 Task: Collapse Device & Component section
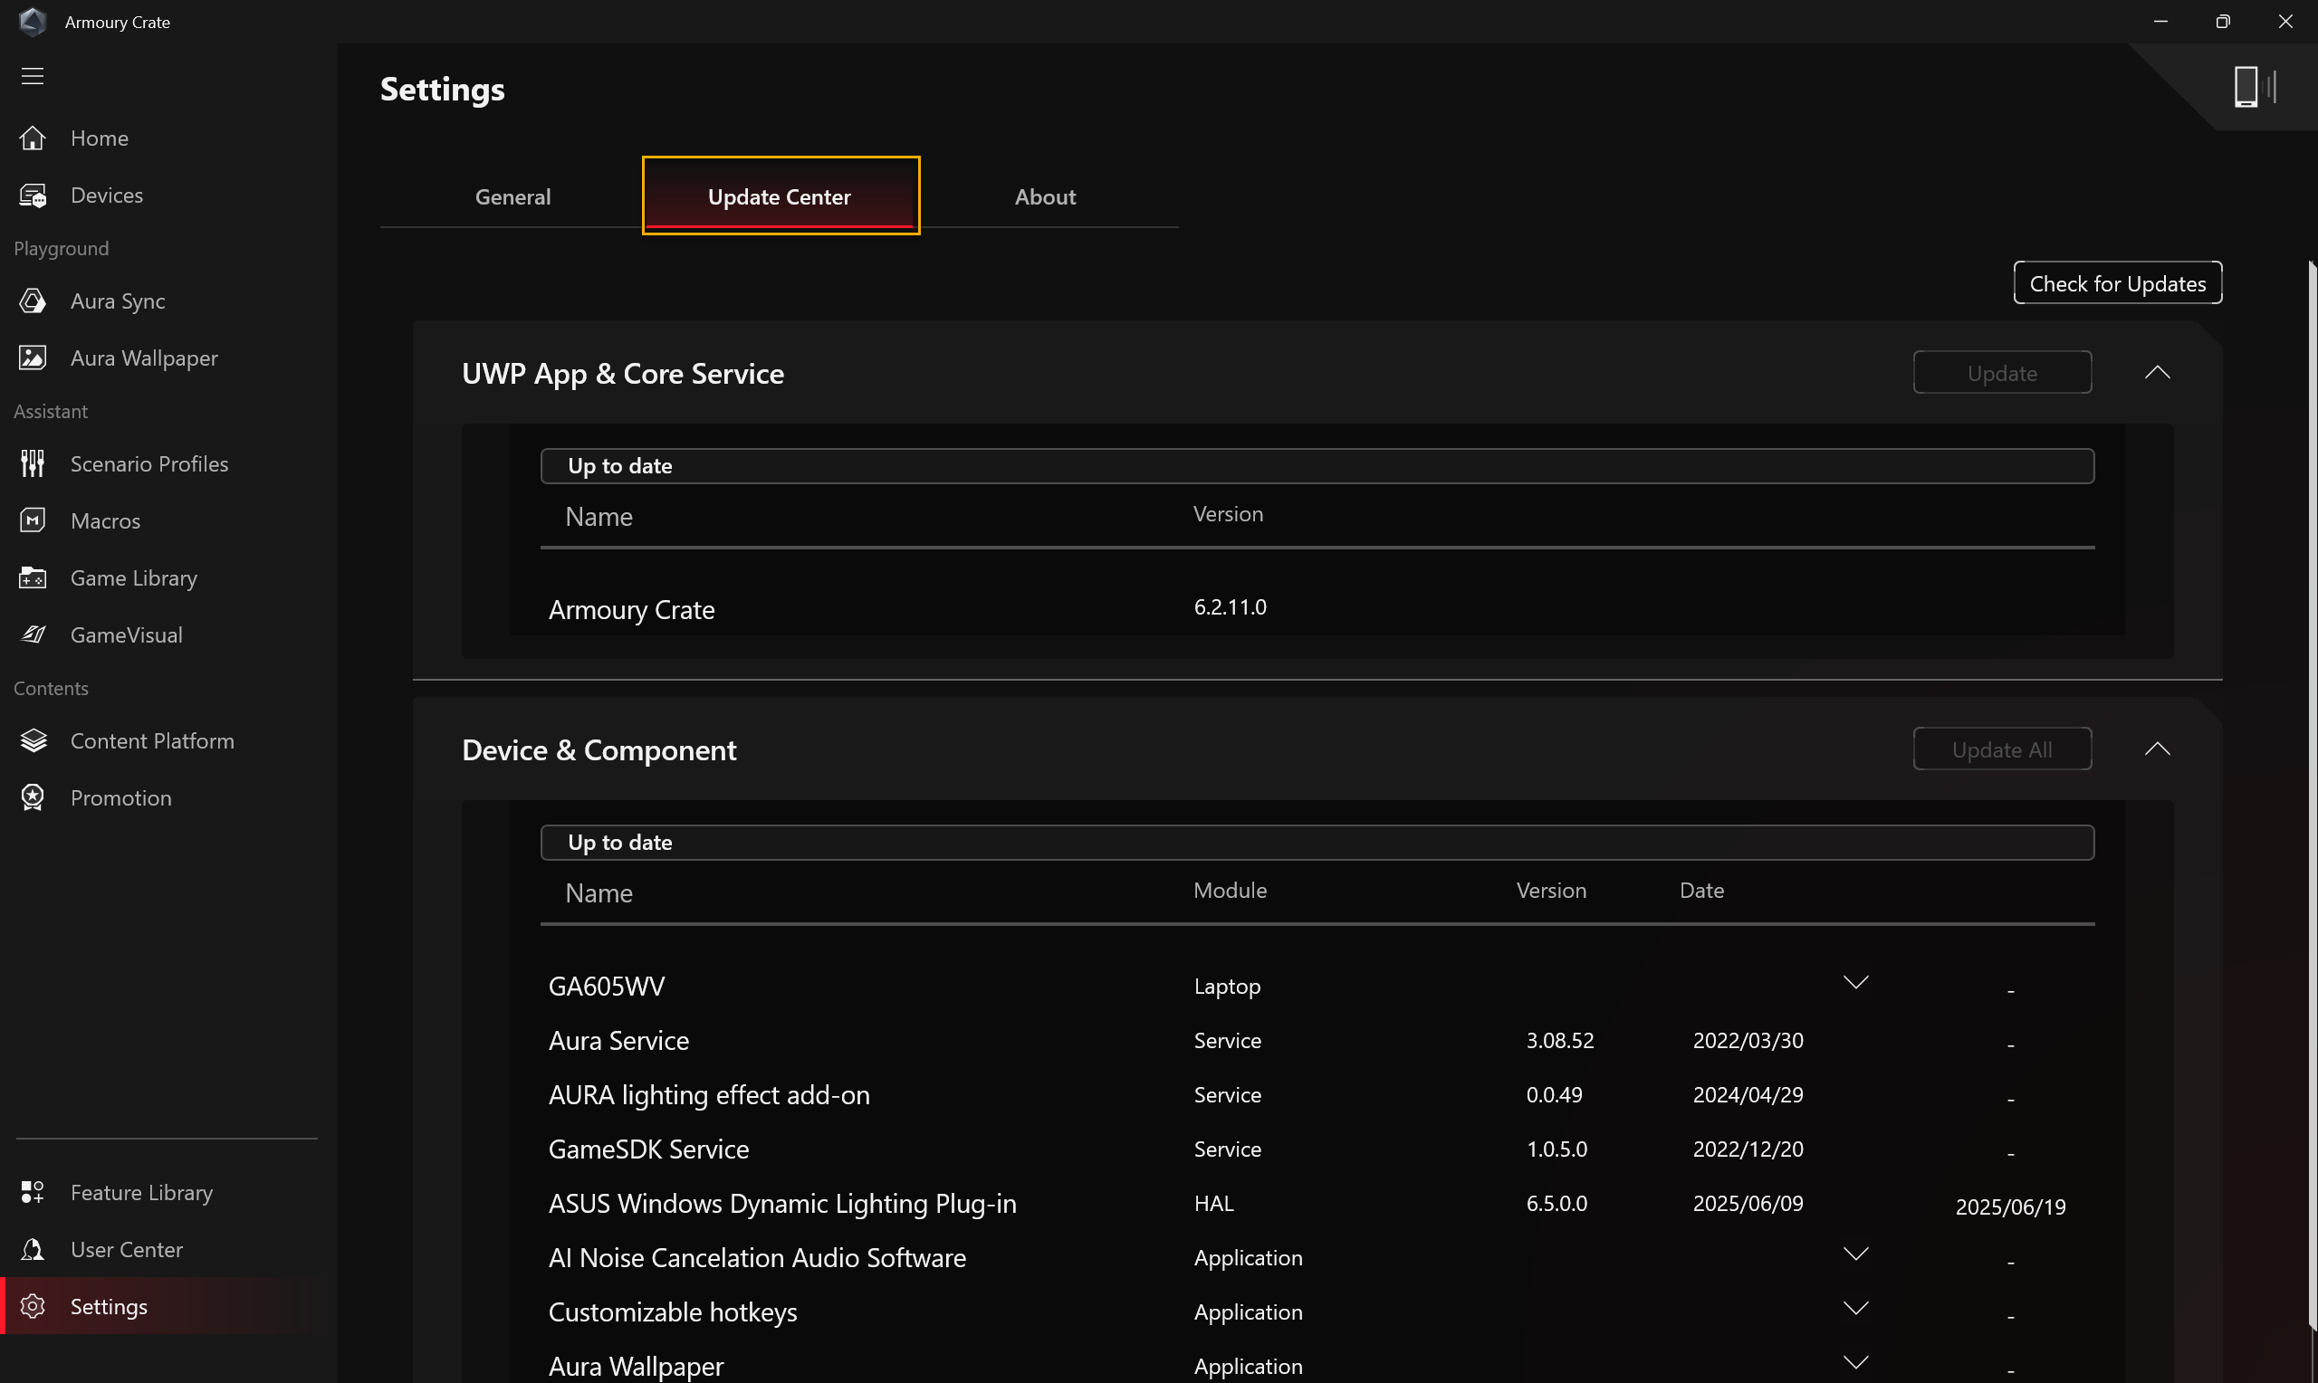pos(2158,749)
